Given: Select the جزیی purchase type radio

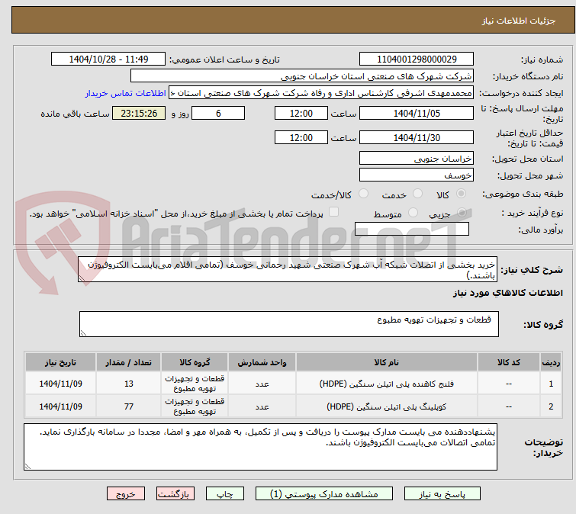Looking at the screenshot, I should pos(462,213).
